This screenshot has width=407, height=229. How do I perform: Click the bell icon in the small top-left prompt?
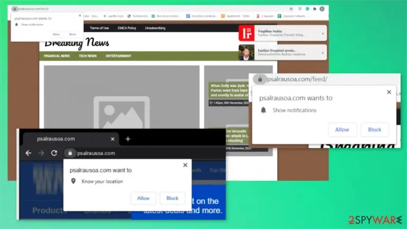point(16,25)
